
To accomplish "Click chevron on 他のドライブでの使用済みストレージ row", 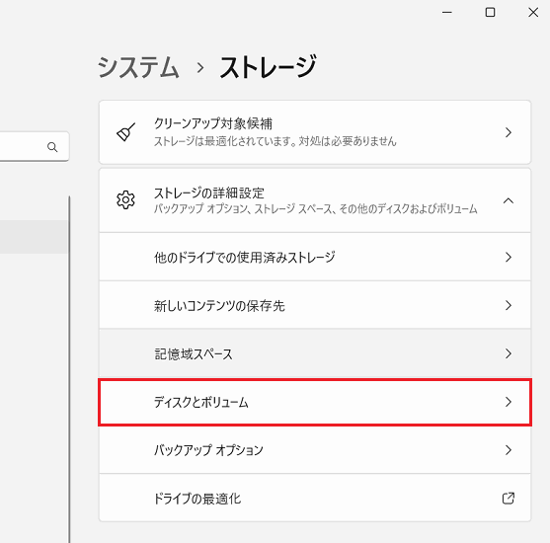I will [509, 257].
